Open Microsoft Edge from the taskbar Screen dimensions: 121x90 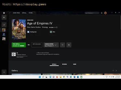click(x=71, y=77)
